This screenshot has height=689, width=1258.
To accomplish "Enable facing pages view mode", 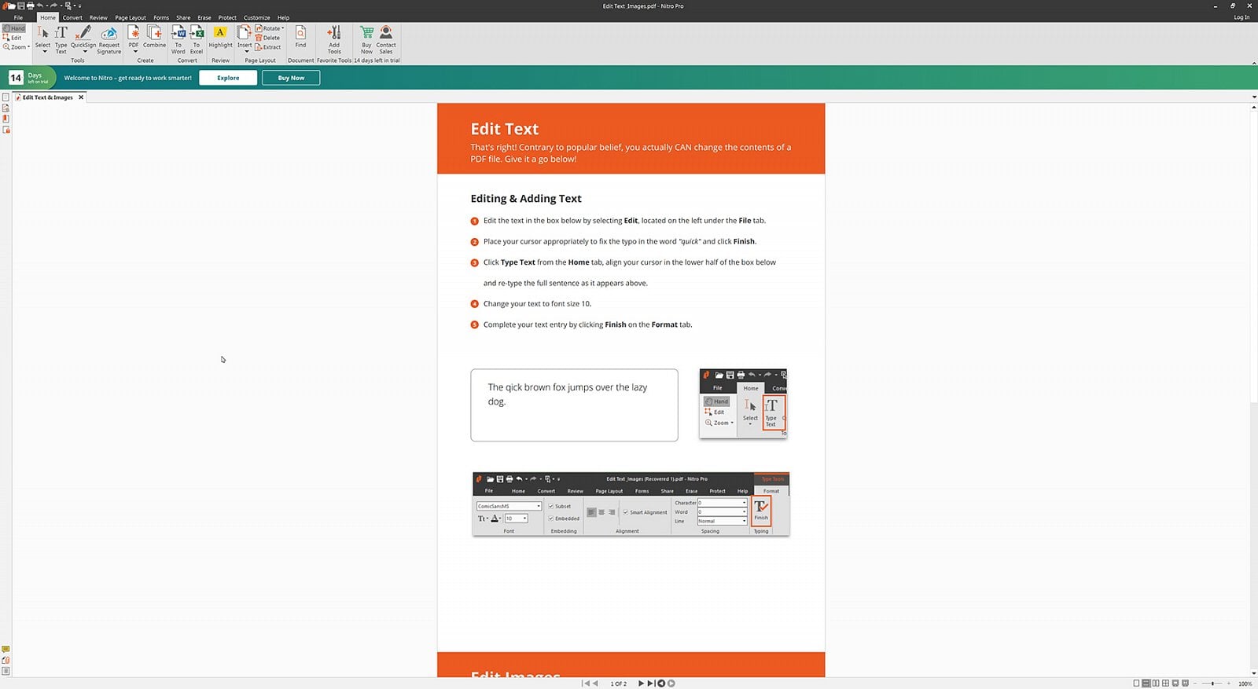I will click(1156, 684).
